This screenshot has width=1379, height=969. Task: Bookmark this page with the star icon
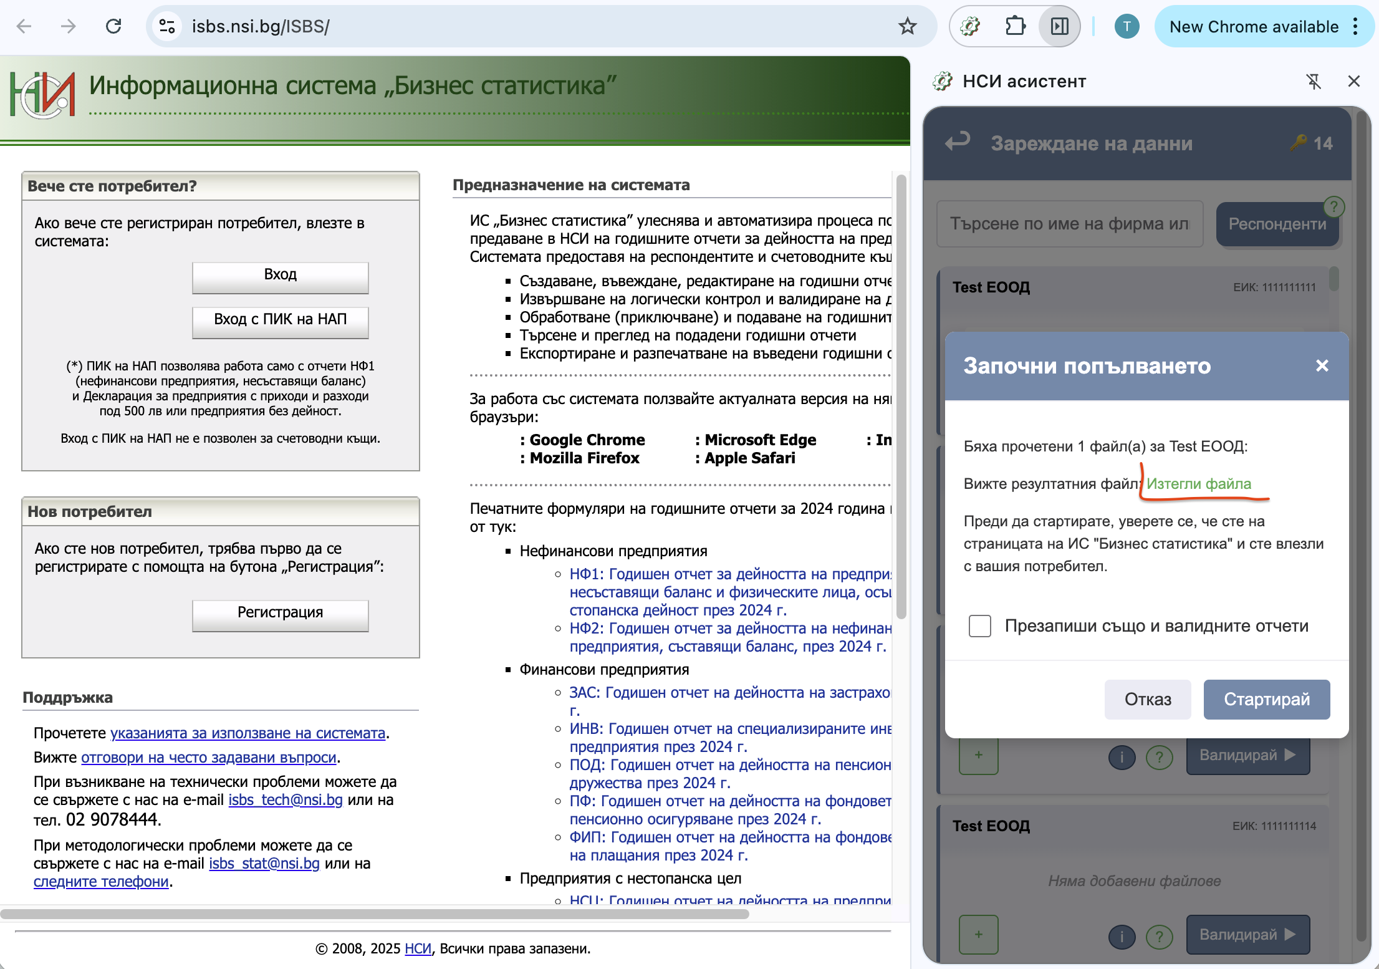907,26
